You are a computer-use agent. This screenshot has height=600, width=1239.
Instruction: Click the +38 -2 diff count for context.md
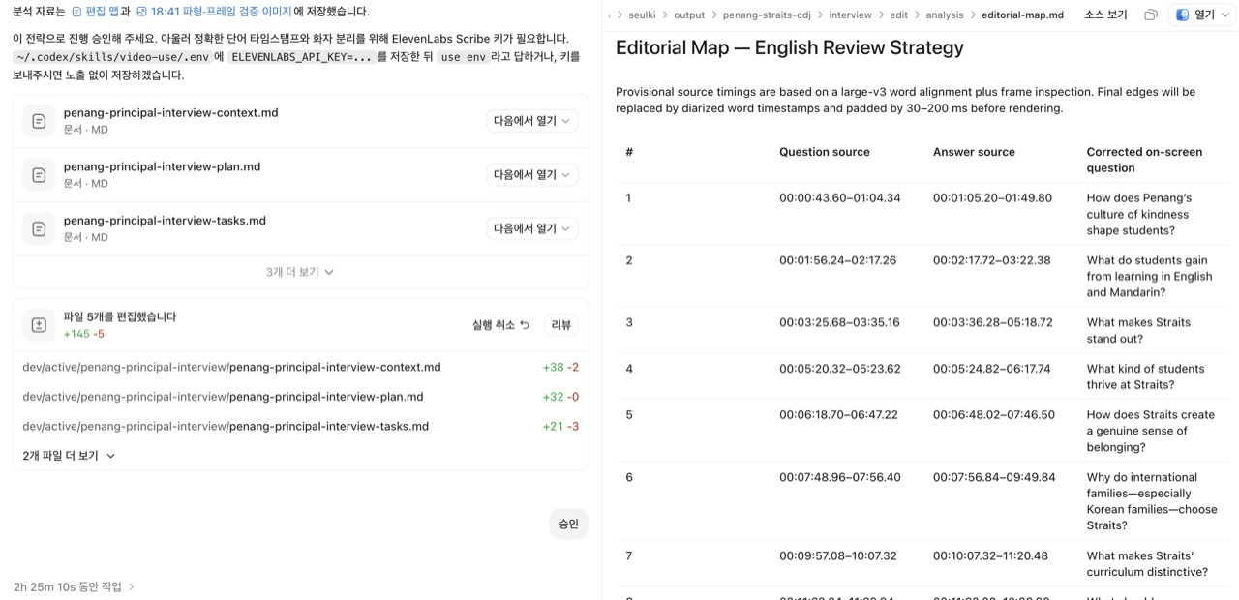(560, 368)
